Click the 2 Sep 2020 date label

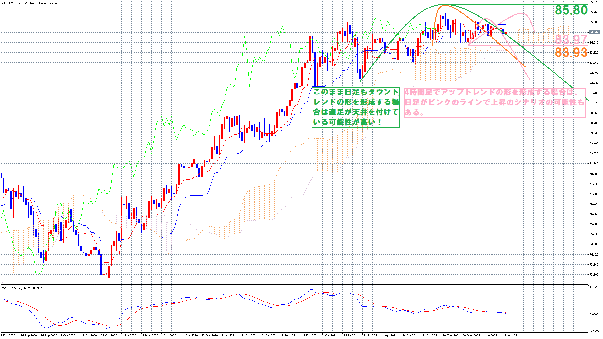pyautogui.click(x=8, y=335)
